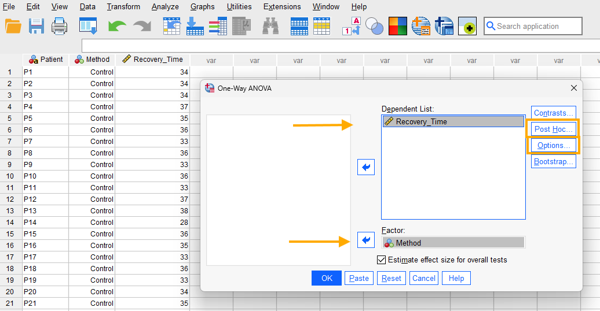Image resolution: width=600 pixels, height=311 pixels.
Task: Click the Recall recent dialogs icon
Action: [x=88, y=26]
